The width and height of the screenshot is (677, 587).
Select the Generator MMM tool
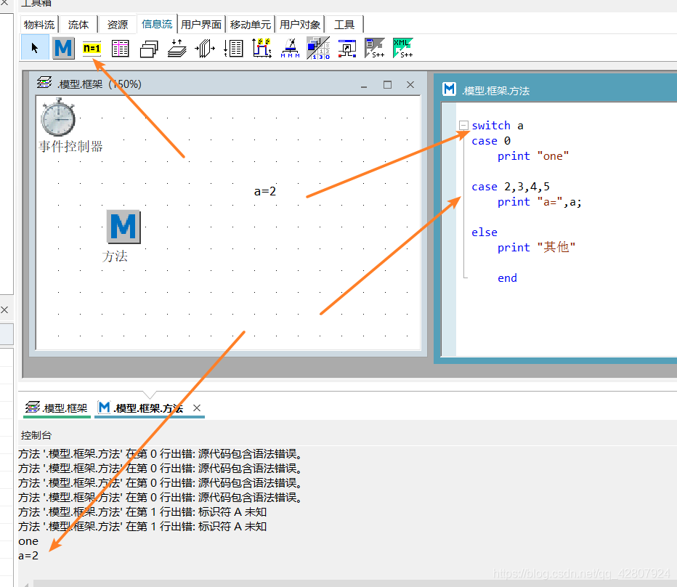coord(290,48)
